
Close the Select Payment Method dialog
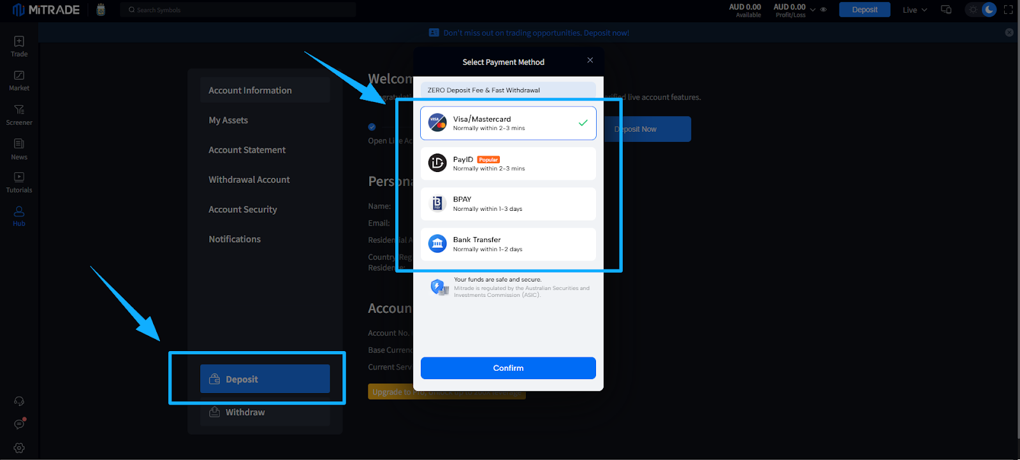click(590, 60)
